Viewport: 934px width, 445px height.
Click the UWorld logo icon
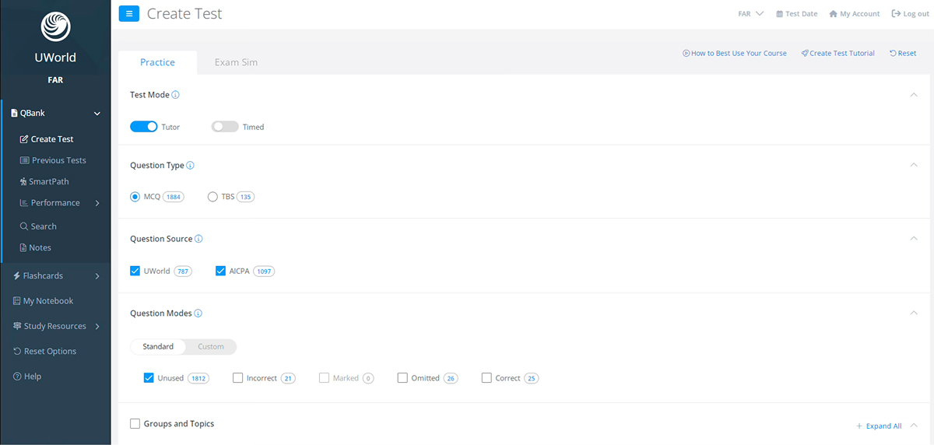click(x=55, y=27)
